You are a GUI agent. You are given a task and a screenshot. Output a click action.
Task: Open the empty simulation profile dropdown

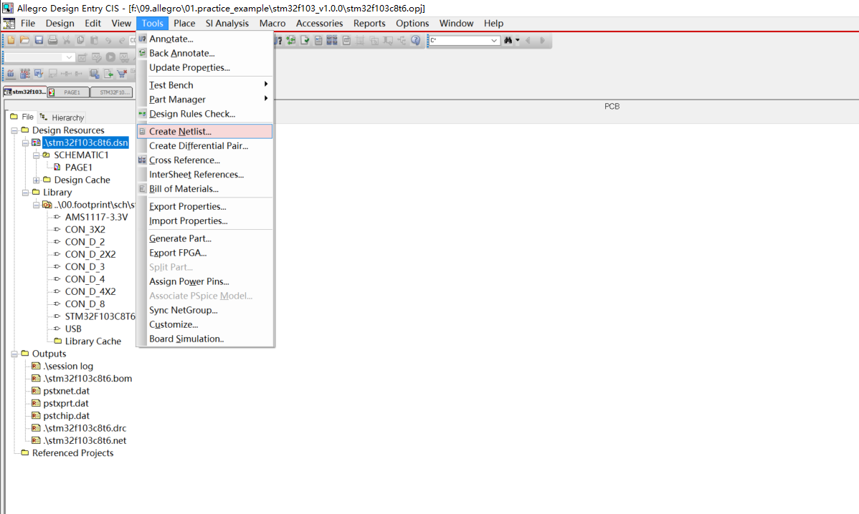pyautogui.click(x=69, y=57)
